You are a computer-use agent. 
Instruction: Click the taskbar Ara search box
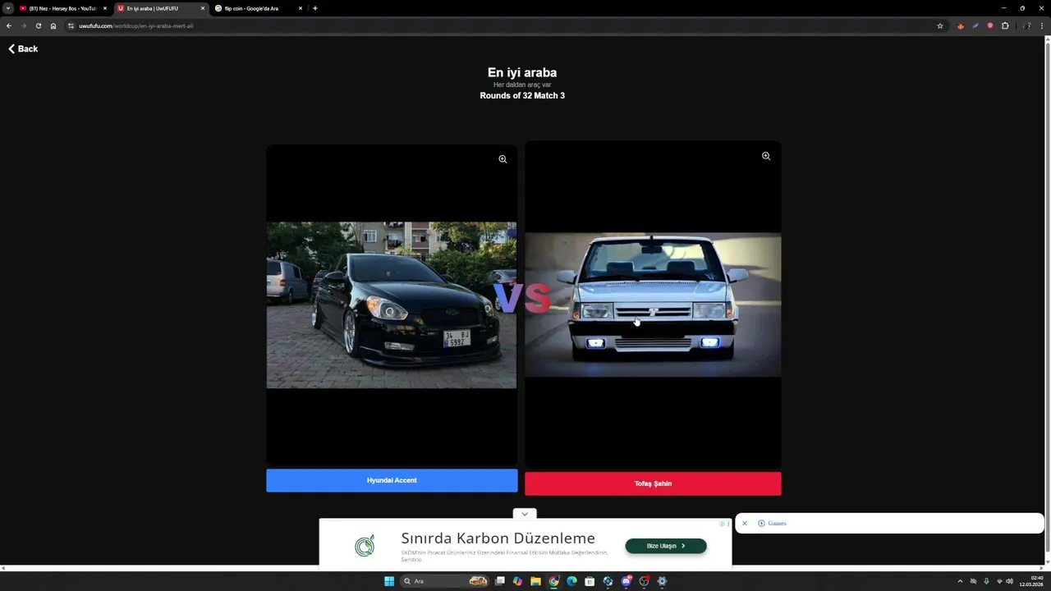pos(444,581)
